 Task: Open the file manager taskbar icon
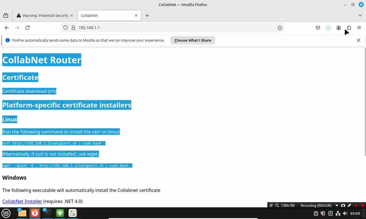click(22, 213)
